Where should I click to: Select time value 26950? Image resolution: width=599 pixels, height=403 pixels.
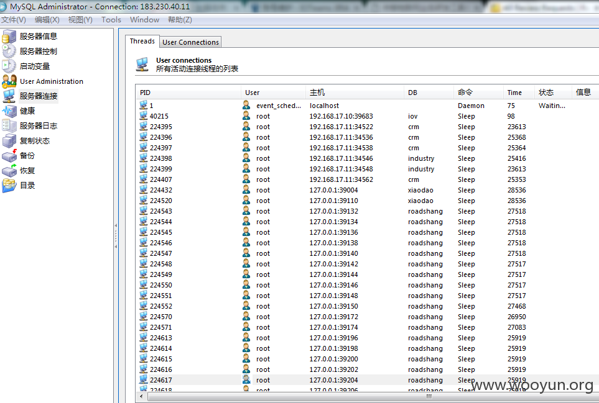[516, 317]
